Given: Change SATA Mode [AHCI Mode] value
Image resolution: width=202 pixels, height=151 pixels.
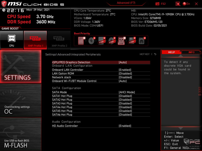Looking at the screenshot, I should tap(127, 92).
